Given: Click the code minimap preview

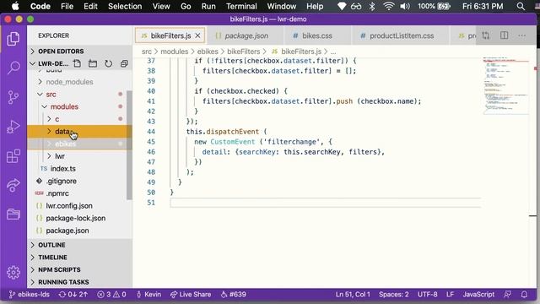Looking at the screenshot, I should [x=506, y=85].
